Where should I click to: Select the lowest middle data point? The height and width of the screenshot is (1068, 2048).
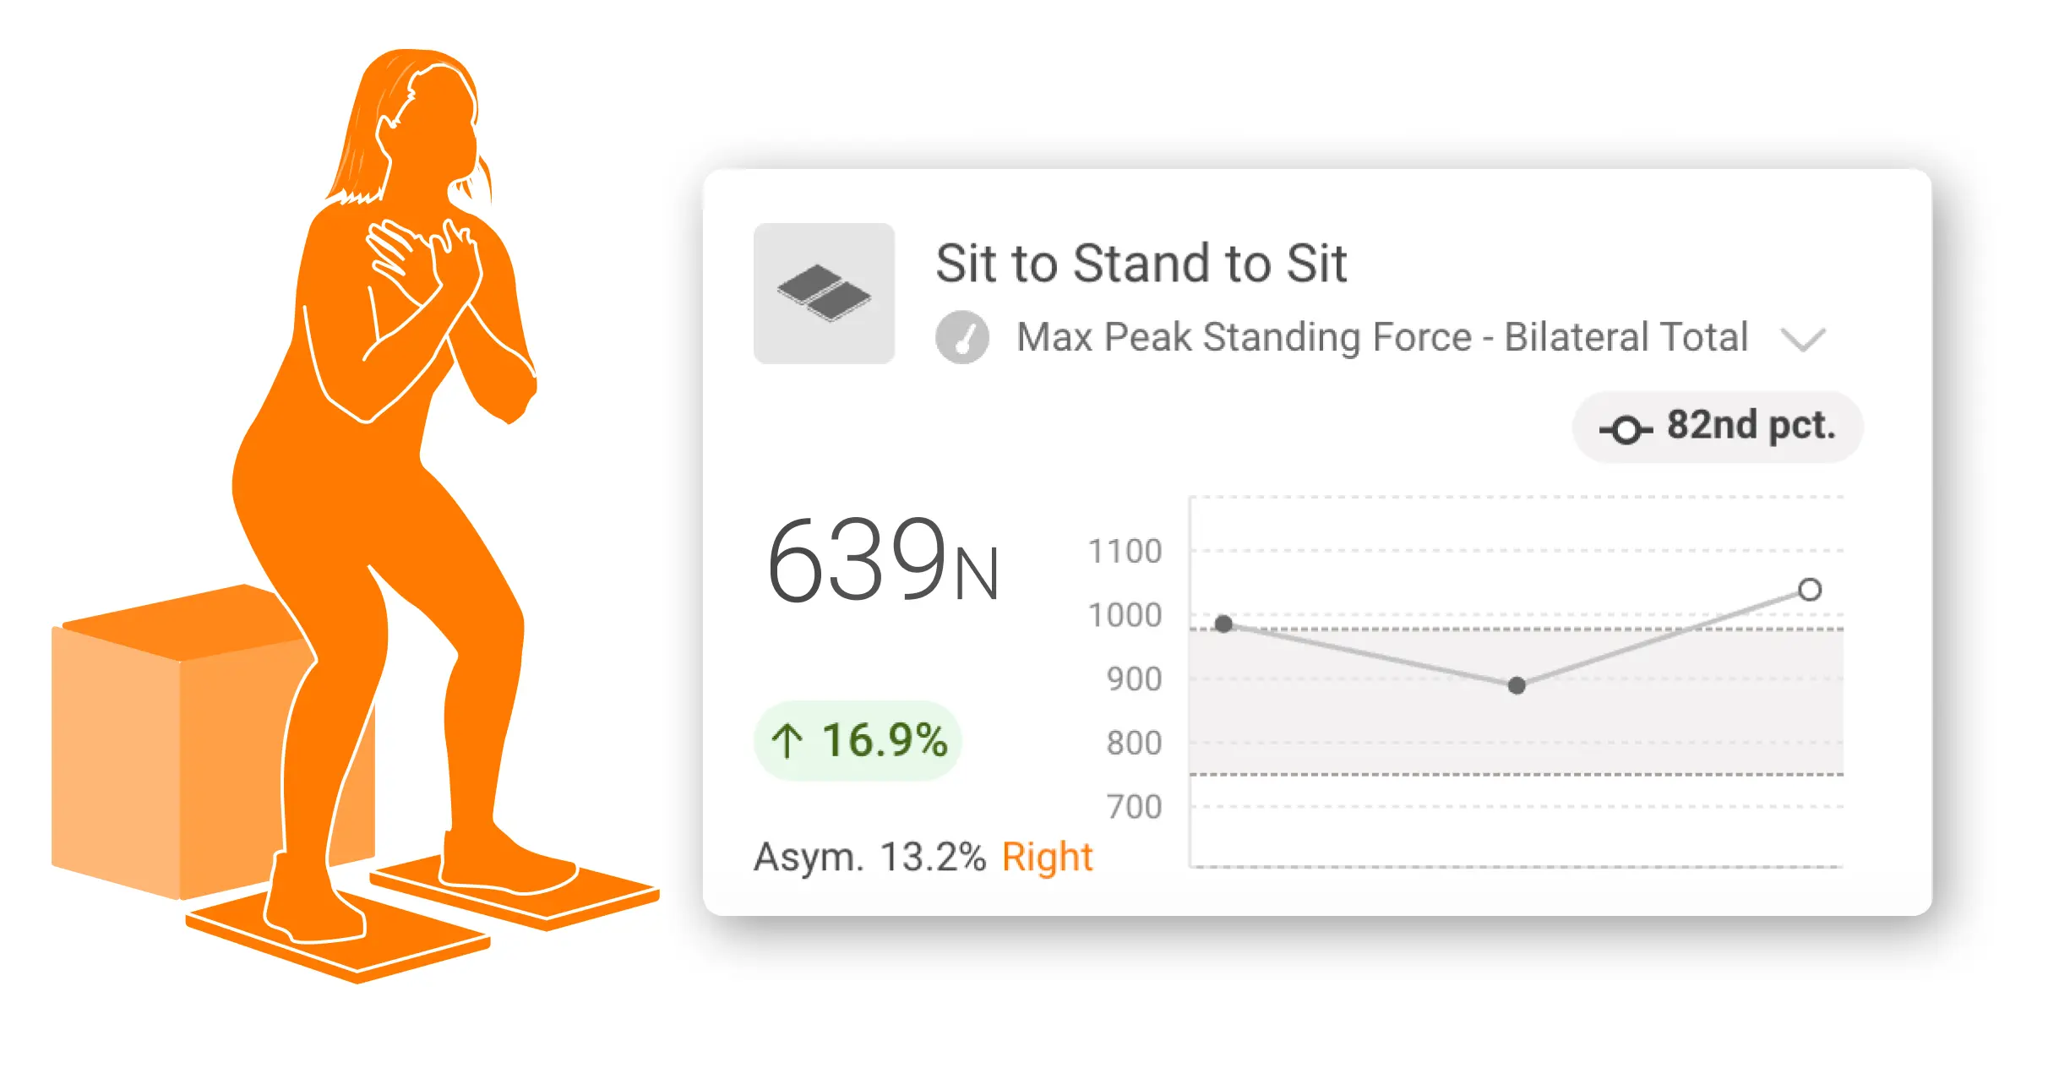click(1517, 685)
